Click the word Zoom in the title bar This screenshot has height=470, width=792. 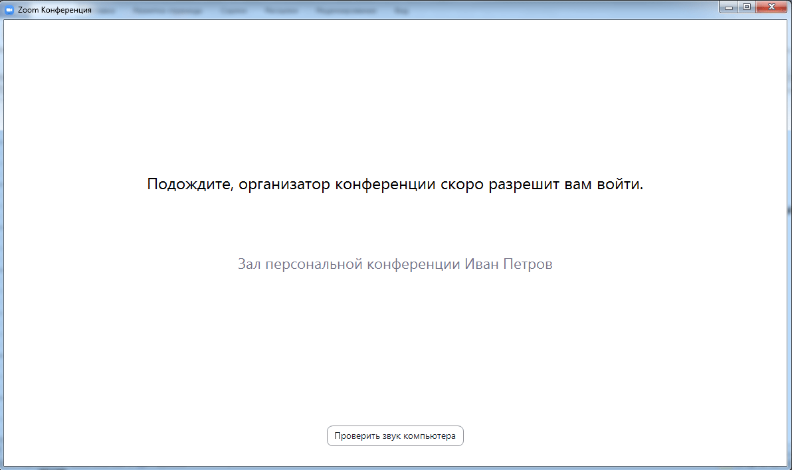coord(28,11)
